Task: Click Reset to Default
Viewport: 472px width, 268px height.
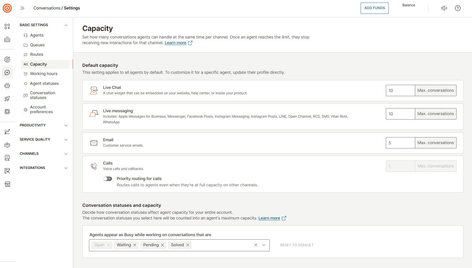Action: click(297, 245)
